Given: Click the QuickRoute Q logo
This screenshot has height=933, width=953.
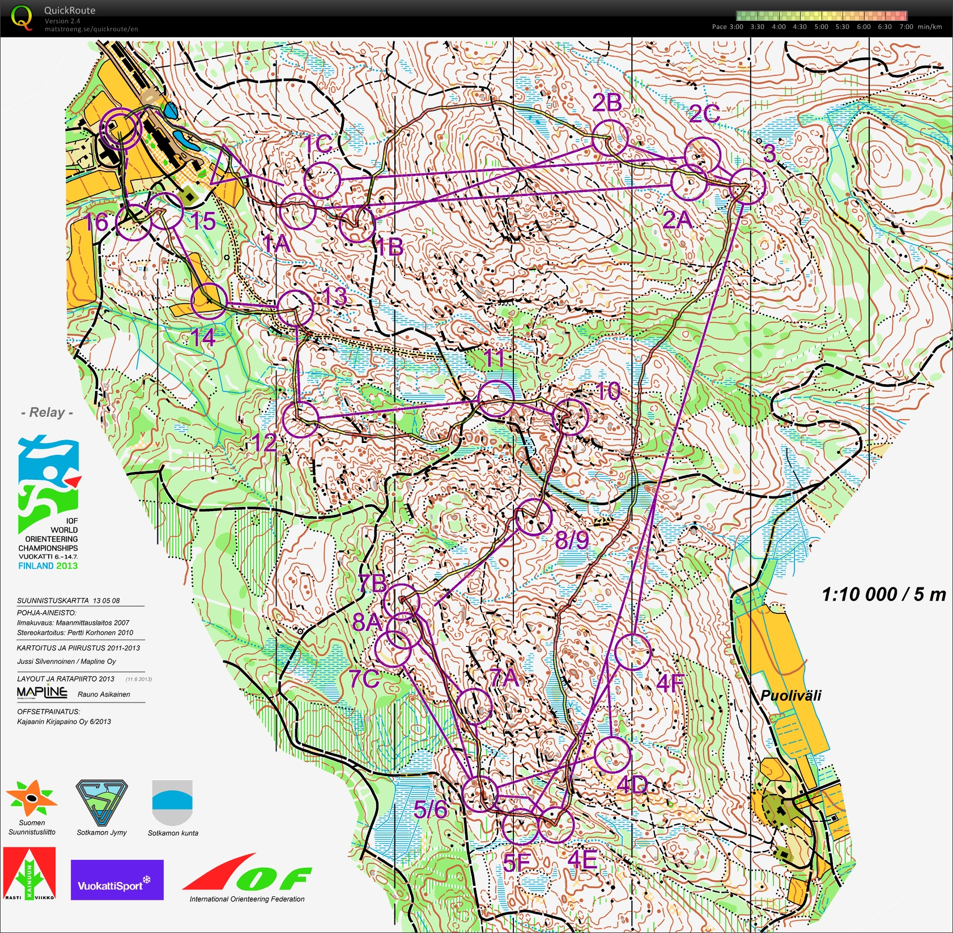Looking at the screenshot, I should coord(22,18).
